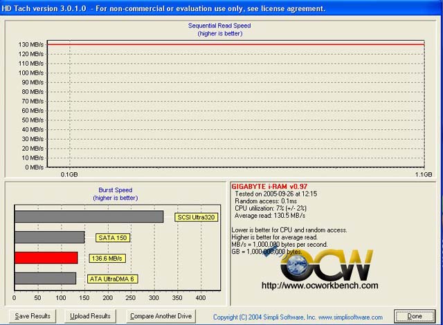Click the 100 MB/s axis label
This screenshot has height=325, width=443.
[x=31, y=73]
